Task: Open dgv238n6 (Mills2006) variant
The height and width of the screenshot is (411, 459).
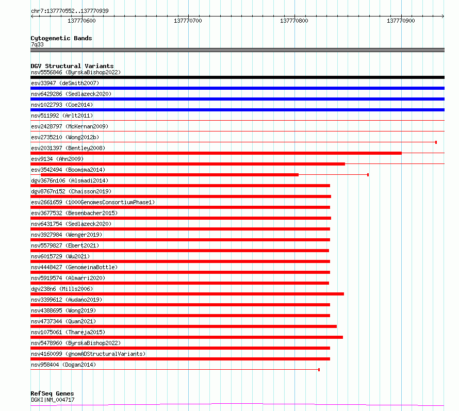Action: tap(62, 289)
